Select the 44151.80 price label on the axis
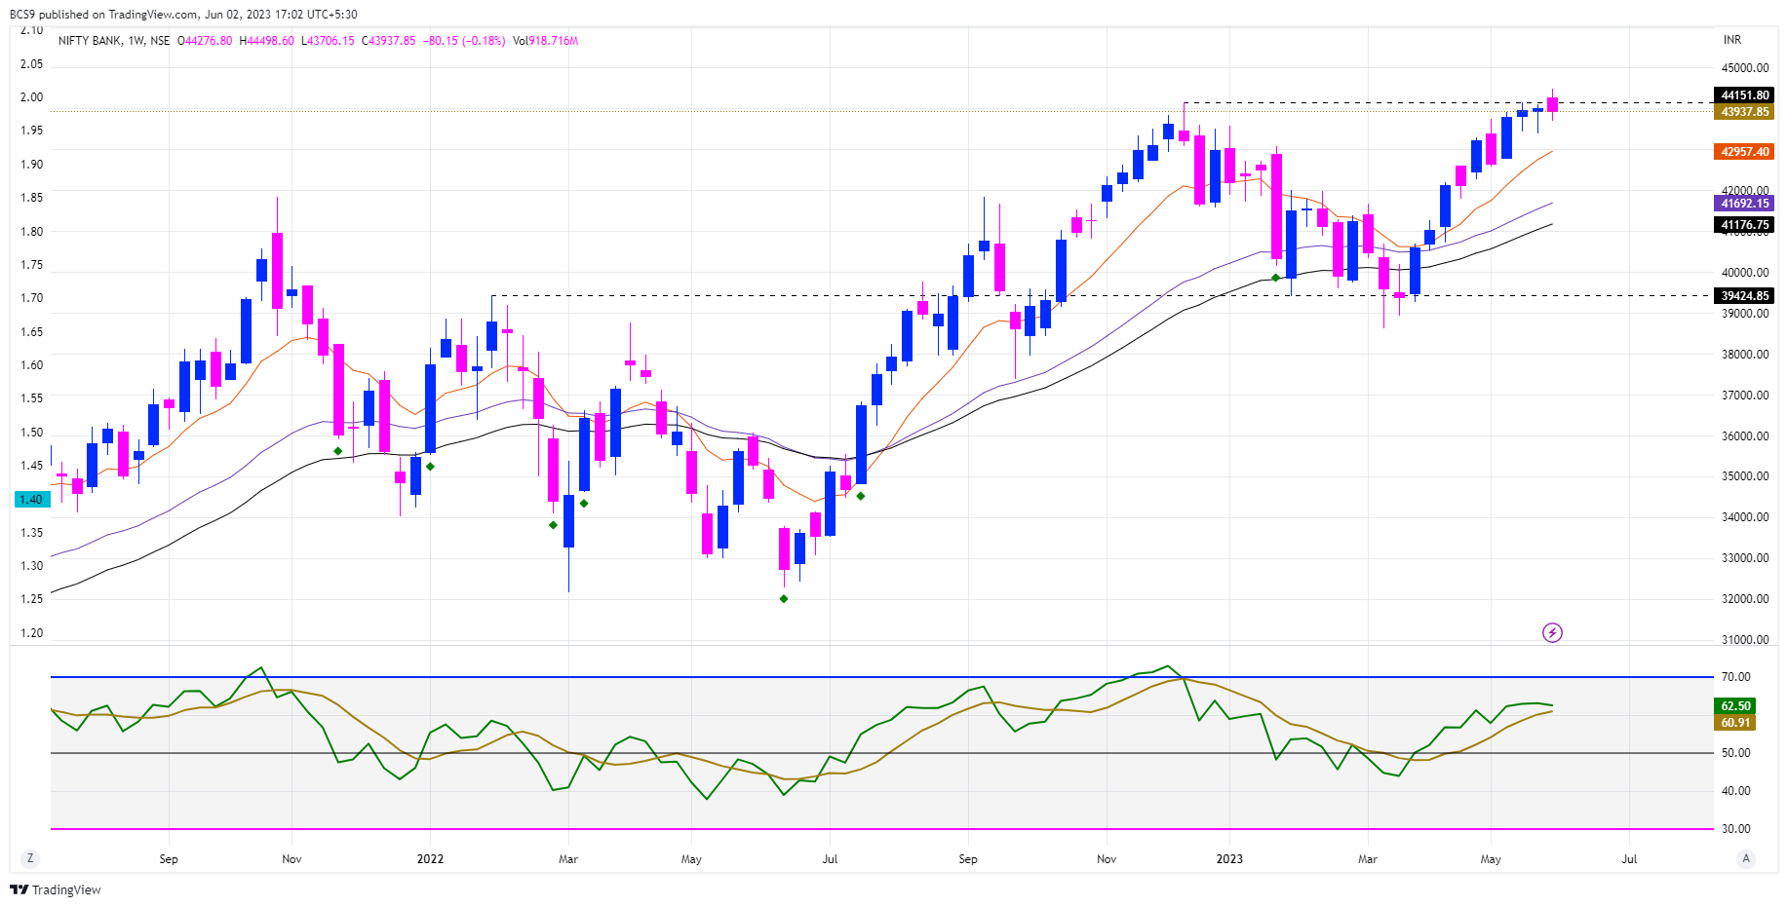 (1746, 96)
